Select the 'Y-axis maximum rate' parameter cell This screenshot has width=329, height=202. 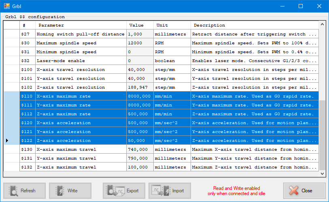pos(81,105)
